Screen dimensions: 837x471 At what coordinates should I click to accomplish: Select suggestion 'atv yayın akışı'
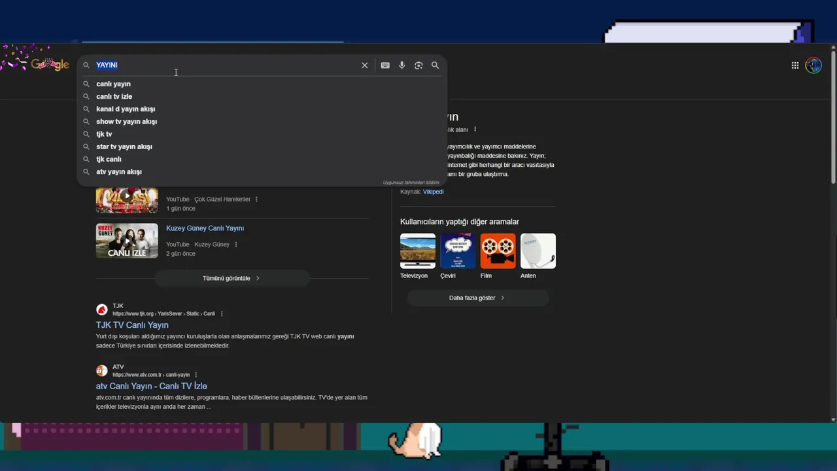[118, 171]
